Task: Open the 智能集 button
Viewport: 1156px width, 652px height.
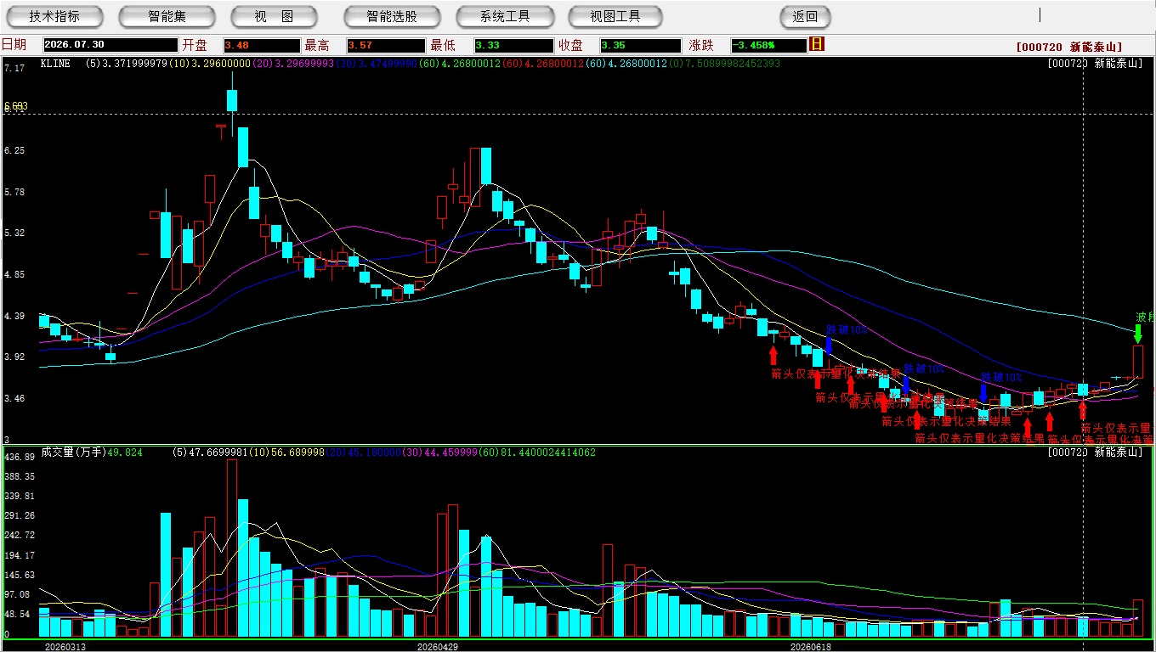Action: pyautogui.click(x=167, y=16)
